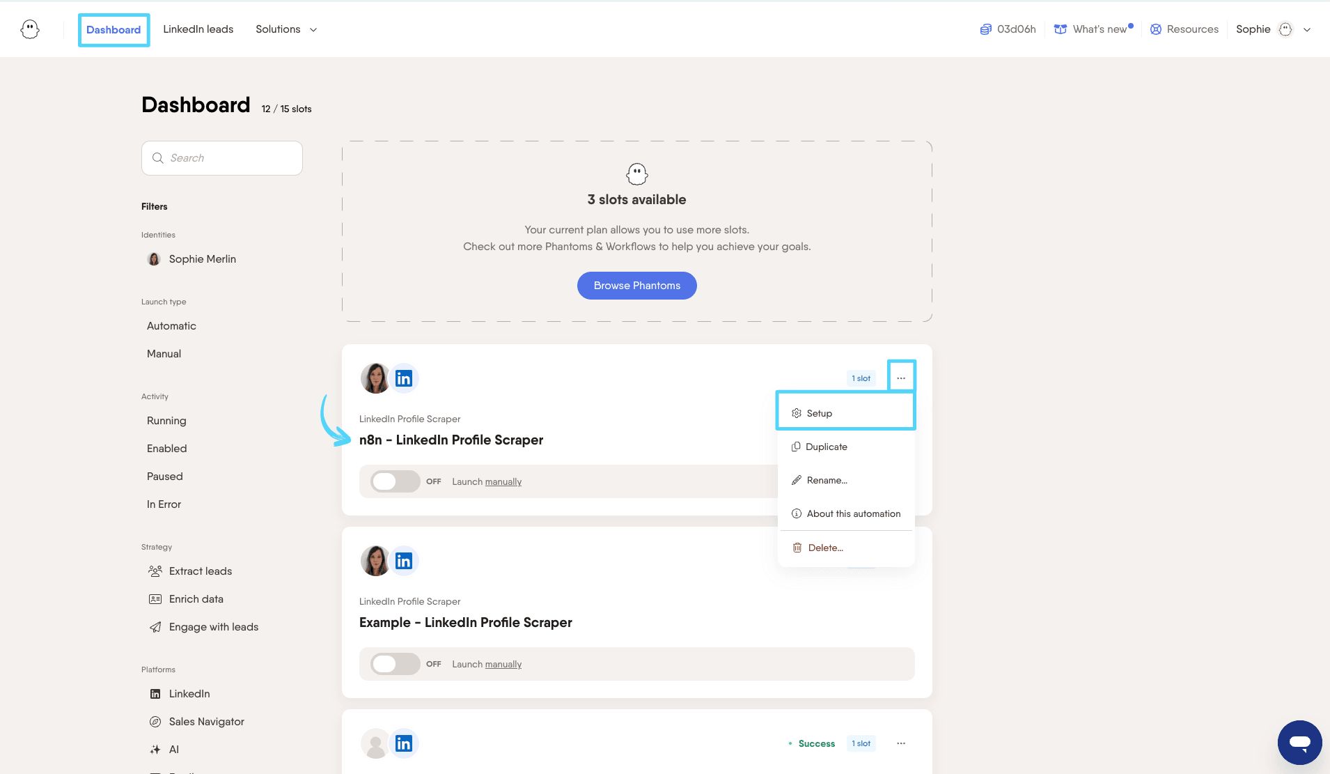Click LinkedIn icon on Example scraper card
Image resolution: width=1330 pixels, height=774 pixels.
(x=404, y=561)
